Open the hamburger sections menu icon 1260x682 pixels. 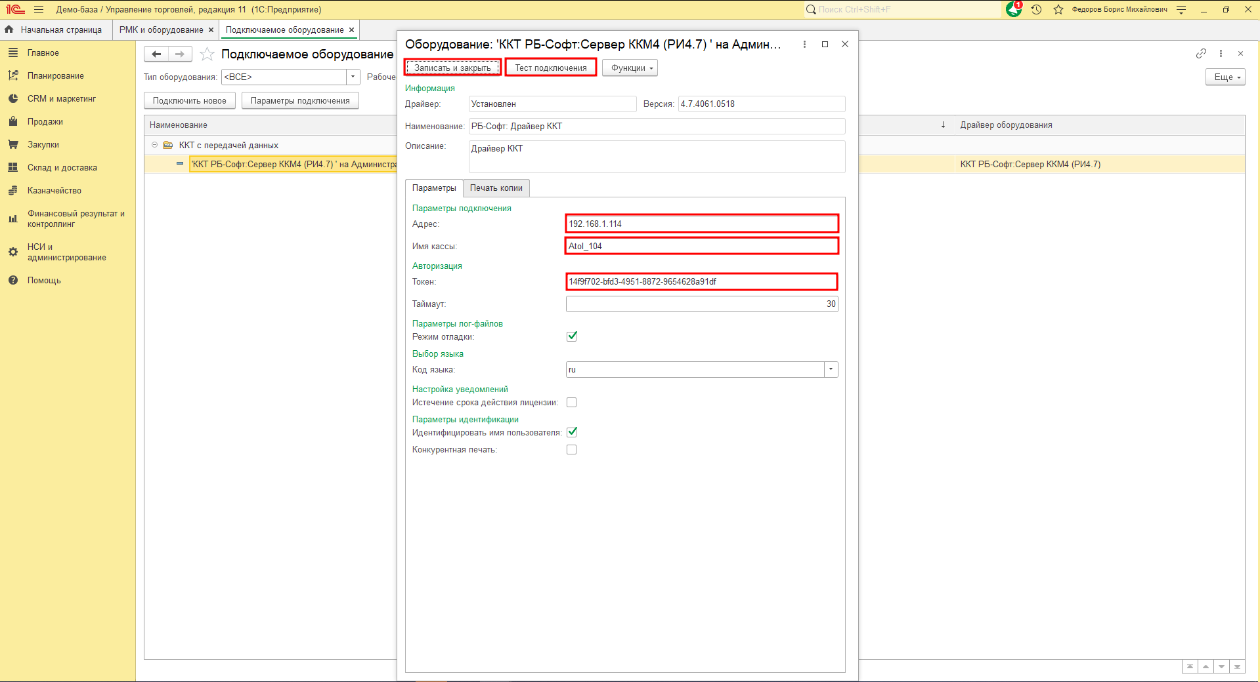click(39, 10)
